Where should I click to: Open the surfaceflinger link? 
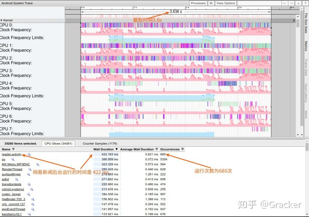[x=11, y=174]
